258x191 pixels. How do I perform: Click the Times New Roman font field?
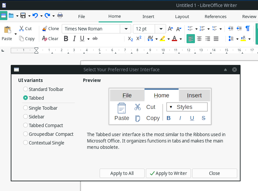pos(91,29)
